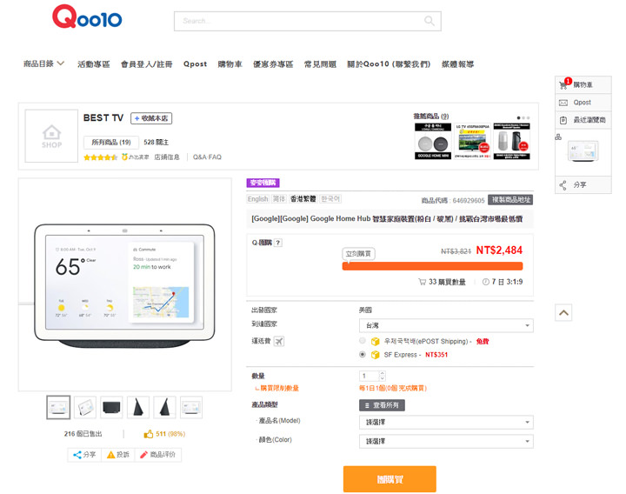Click the warning triangle report icon
This screenshot has height=494, width=626.
111,455
